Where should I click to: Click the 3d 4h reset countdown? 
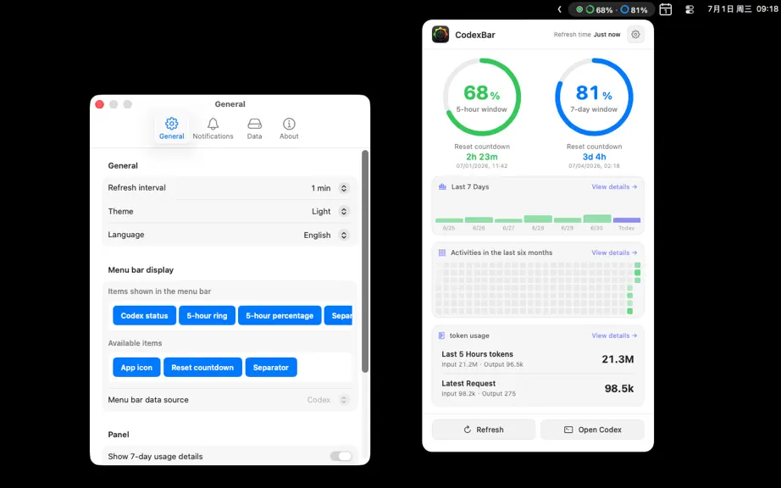coord(594,157)
